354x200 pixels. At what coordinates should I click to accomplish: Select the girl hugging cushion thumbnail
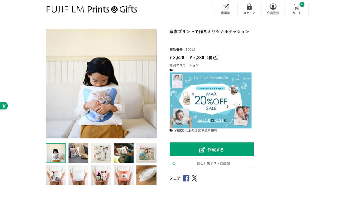point(56,153)
